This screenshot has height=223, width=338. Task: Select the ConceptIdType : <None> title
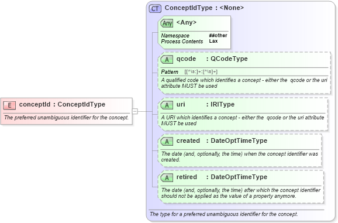pyautogui.click(x=204, y=8)
